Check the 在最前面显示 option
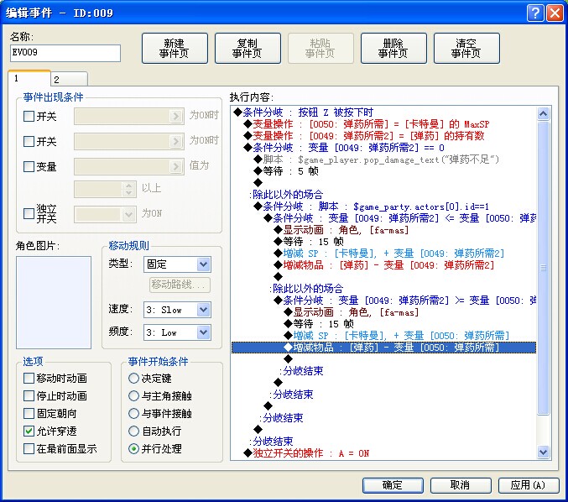 point(29,449)
